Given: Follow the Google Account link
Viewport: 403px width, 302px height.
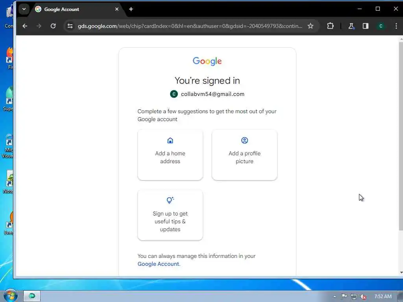Looking at the screenshot, I should (159, 264).
